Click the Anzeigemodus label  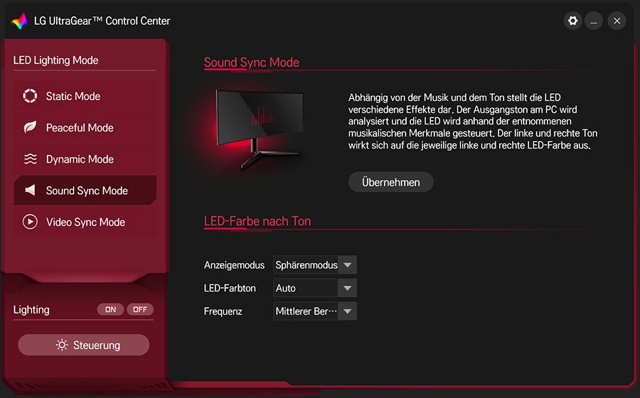(234, 265)
